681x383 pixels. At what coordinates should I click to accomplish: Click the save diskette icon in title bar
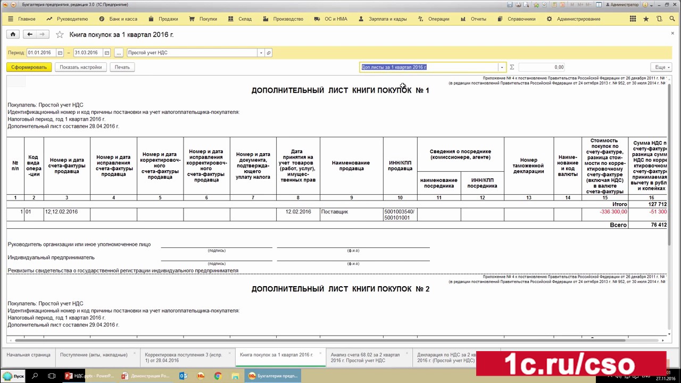coord(510,5)
